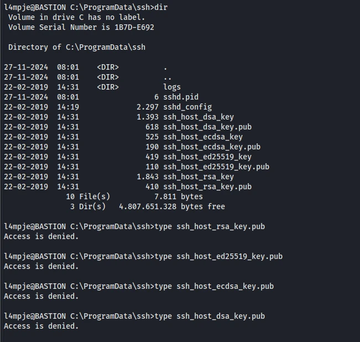360x342 pixels.
Task: Click the sshd.pid filename
Action: [181, 97]
